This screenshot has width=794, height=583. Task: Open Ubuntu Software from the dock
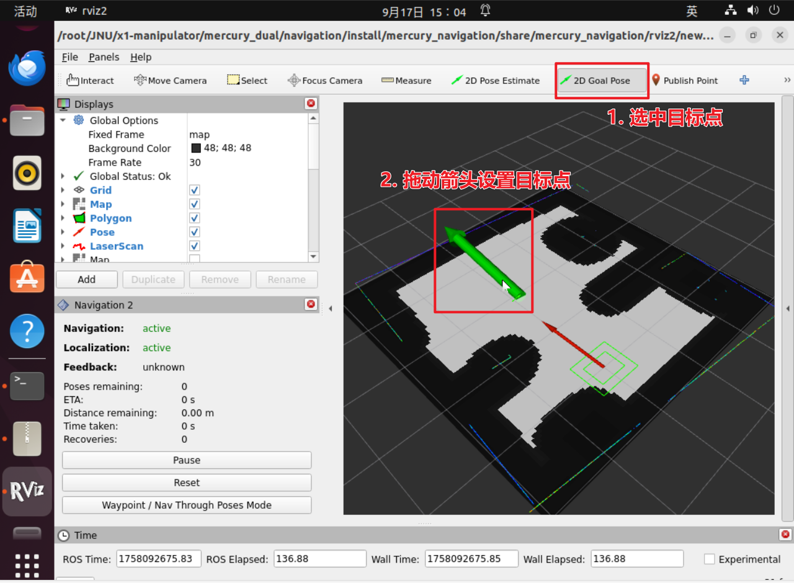coord(27,278)
